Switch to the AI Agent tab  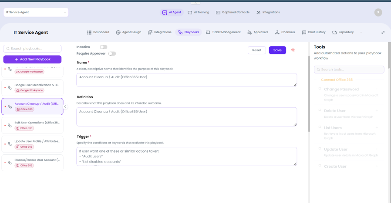click(x=172, y=12)
